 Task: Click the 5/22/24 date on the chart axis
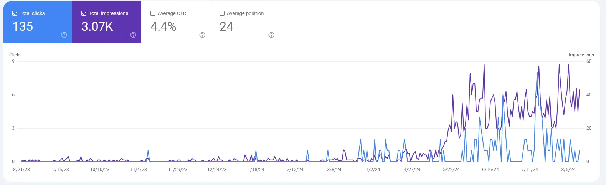pos(451,170)
